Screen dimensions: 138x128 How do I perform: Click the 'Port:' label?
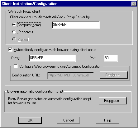click(93, 58)
